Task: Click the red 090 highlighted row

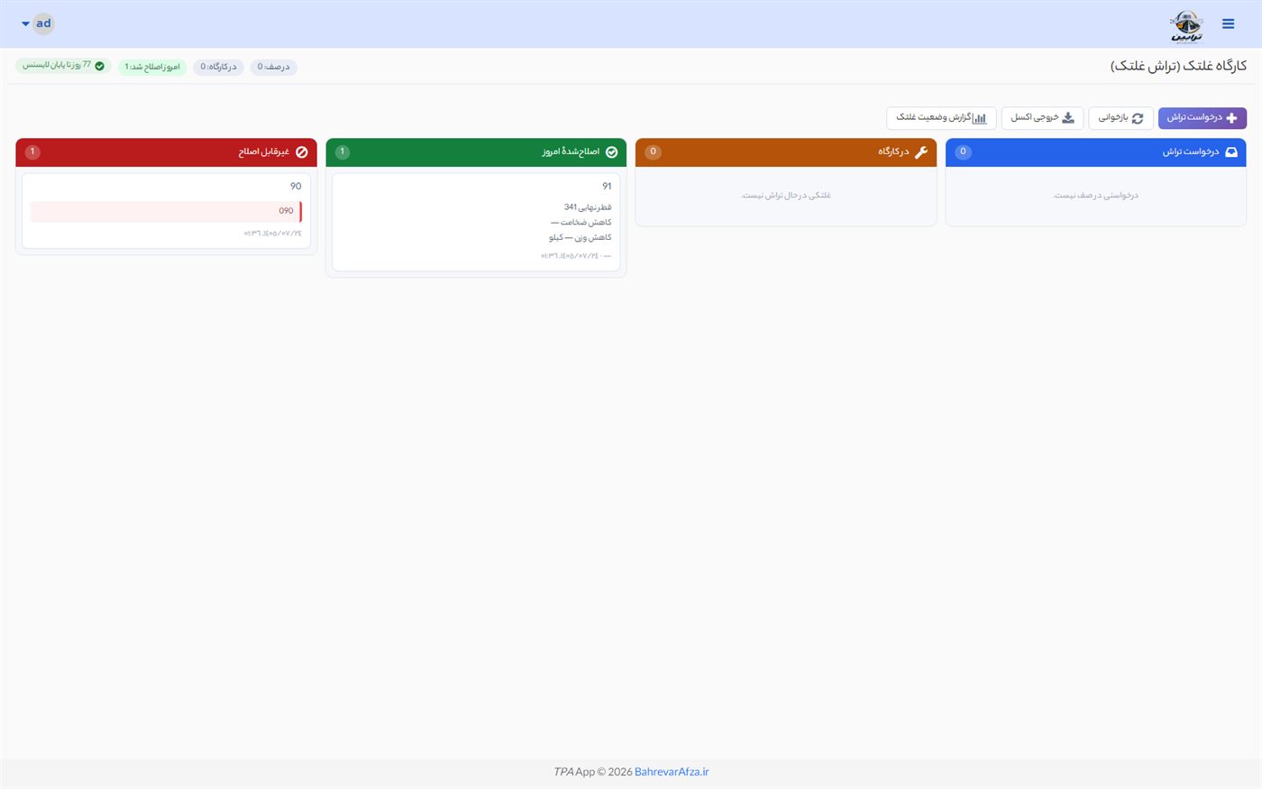Action: [167, 211]
